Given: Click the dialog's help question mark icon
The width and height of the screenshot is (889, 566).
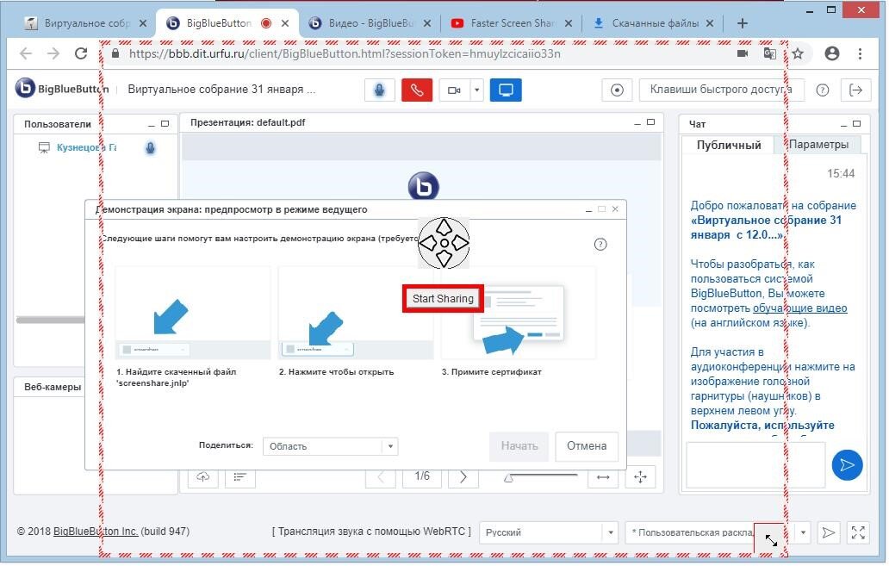Looking at the screenshot, I should click(600, 245).
